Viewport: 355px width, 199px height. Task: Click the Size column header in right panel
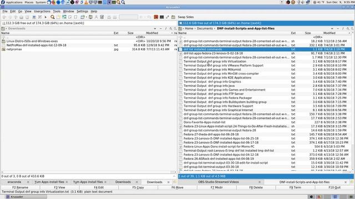coord(308,33)
